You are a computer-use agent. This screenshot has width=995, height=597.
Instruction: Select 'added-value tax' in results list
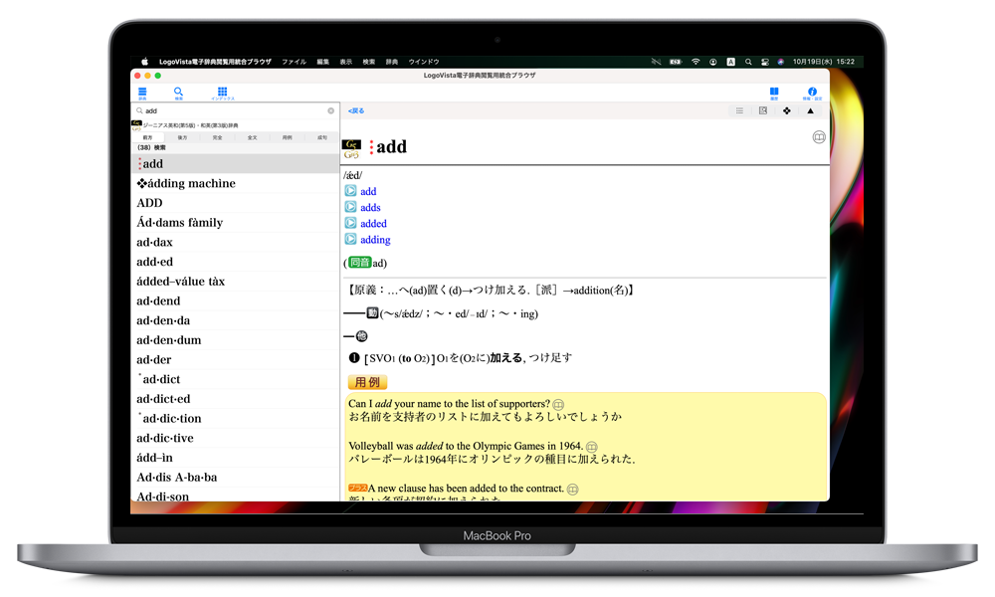(235, 281)
